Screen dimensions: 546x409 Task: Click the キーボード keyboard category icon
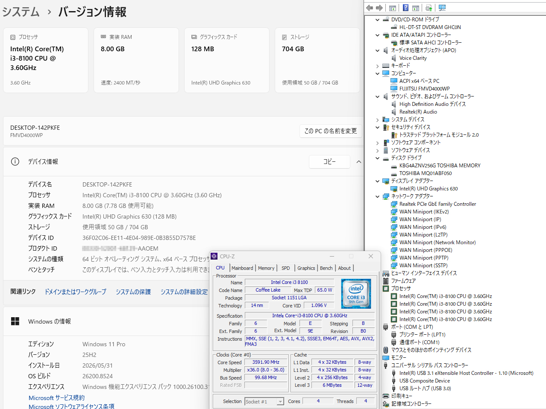pyautogui.click(x=386, y=66)
